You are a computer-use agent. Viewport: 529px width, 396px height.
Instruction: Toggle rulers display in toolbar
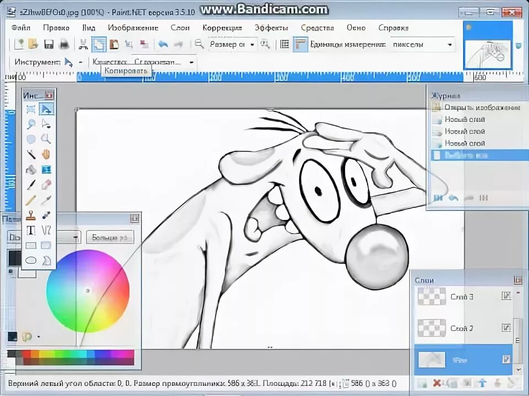300,45
